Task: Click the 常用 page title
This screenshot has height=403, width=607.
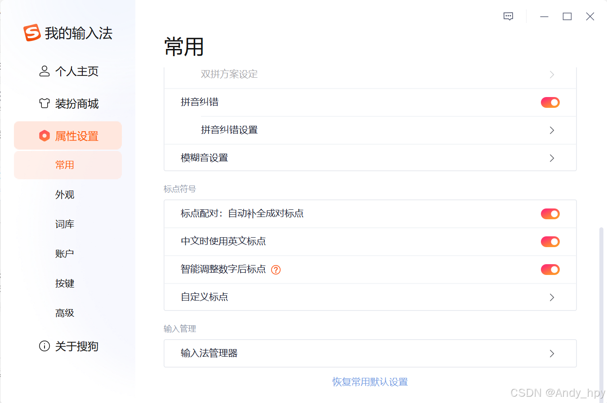Action: pos(184,47)
